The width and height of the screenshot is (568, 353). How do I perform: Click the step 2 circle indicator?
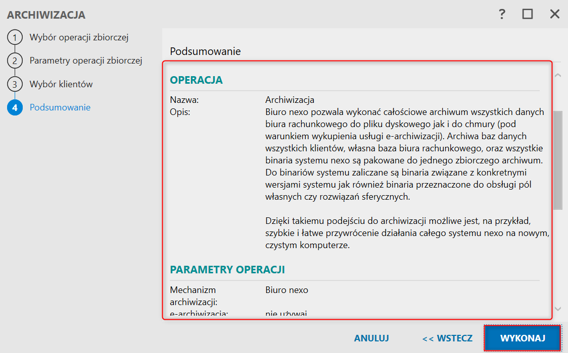click(15, 61)
